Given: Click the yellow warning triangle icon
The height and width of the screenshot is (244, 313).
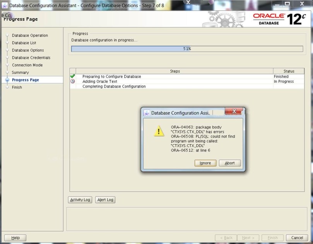Looking at the screenshot, I should tap(159, 131).
